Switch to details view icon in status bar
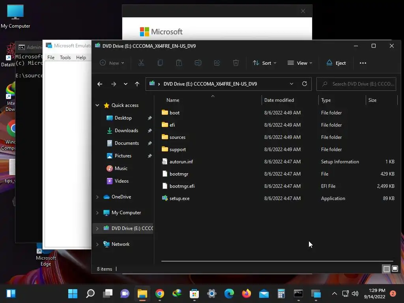This screenshot has width=404, height=303. pyautogui.click(x=387, y=269)
